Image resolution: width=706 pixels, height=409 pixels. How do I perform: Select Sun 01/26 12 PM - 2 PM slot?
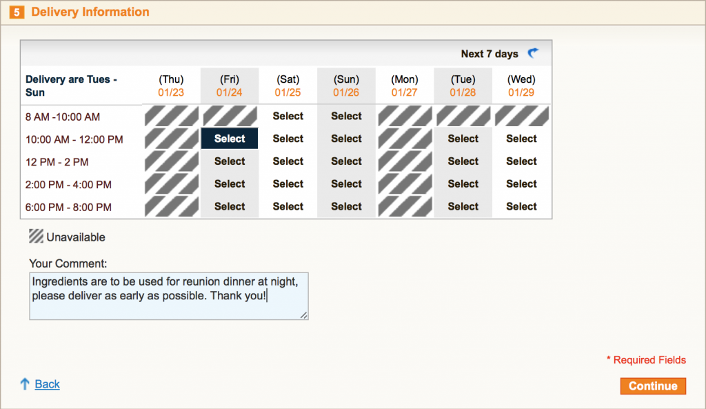click(346, 161)
